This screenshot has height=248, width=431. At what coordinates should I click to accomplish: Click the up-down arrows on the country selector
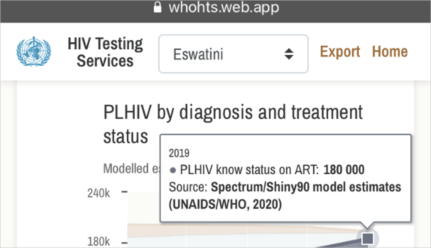point(289,54)
